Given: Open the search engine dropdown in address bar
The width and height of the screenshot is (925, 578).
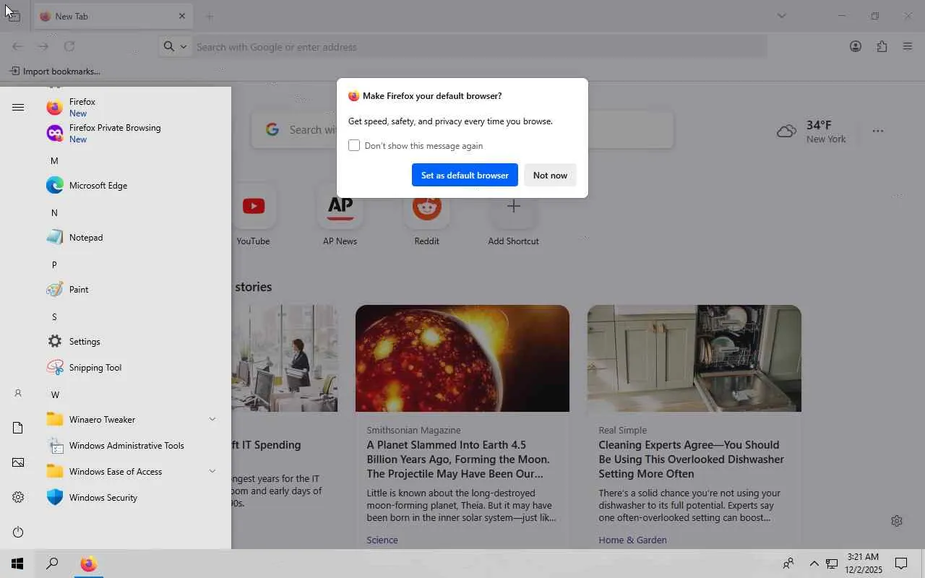Looking at the screenshot, I should tap(175, 46).
